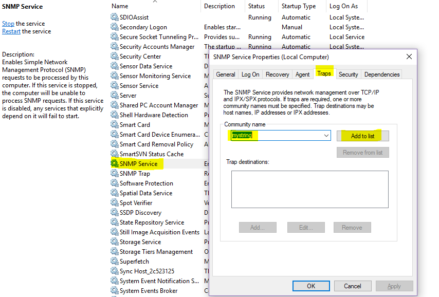Switch to the Agent tab
The image size is (439, 297).
click(302, 74)
